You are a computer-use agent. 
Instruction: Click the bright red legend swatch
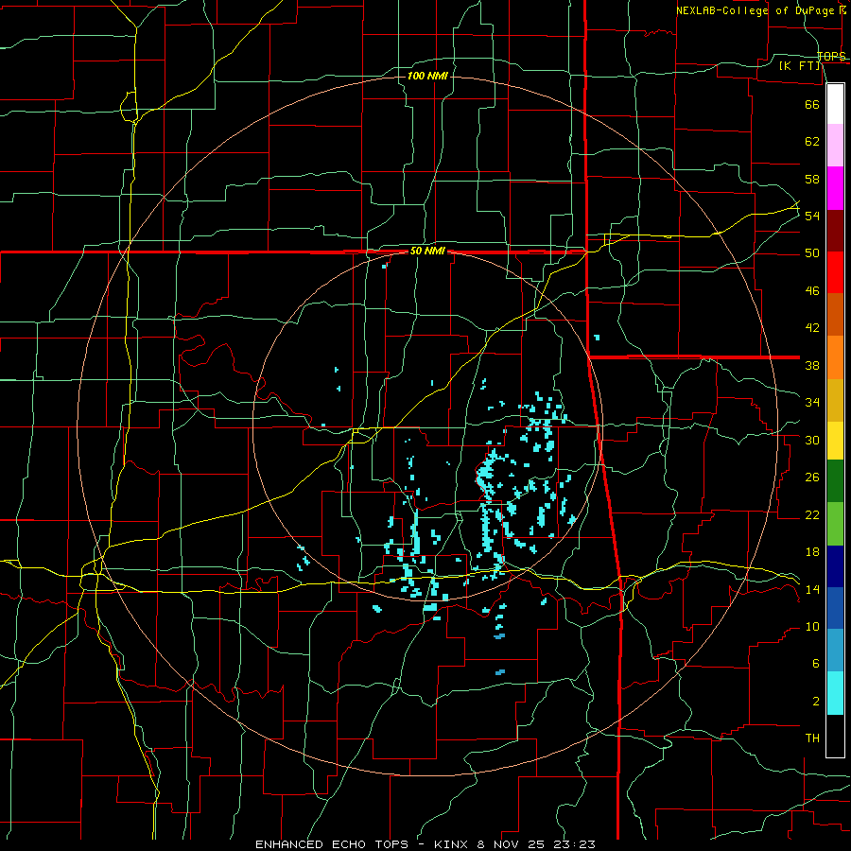835,272
